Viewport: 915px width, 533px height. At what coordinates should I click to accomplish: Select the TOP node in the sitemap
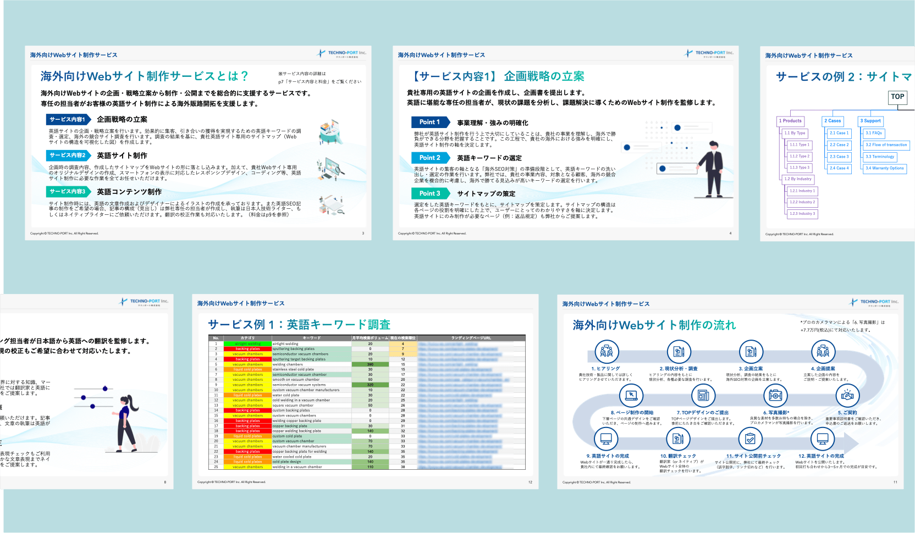tap(897, 97)
